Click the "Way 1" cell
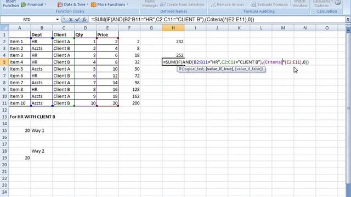 click(x=42, y=130)
